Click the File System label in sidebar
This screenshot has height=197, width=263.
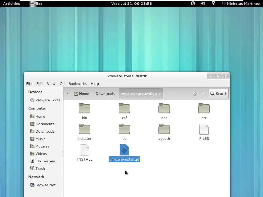[x=45, y=161]
